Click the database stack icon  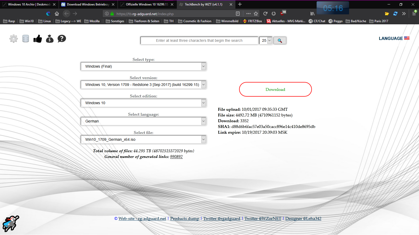pyautogui.click(x=26, y=39)
